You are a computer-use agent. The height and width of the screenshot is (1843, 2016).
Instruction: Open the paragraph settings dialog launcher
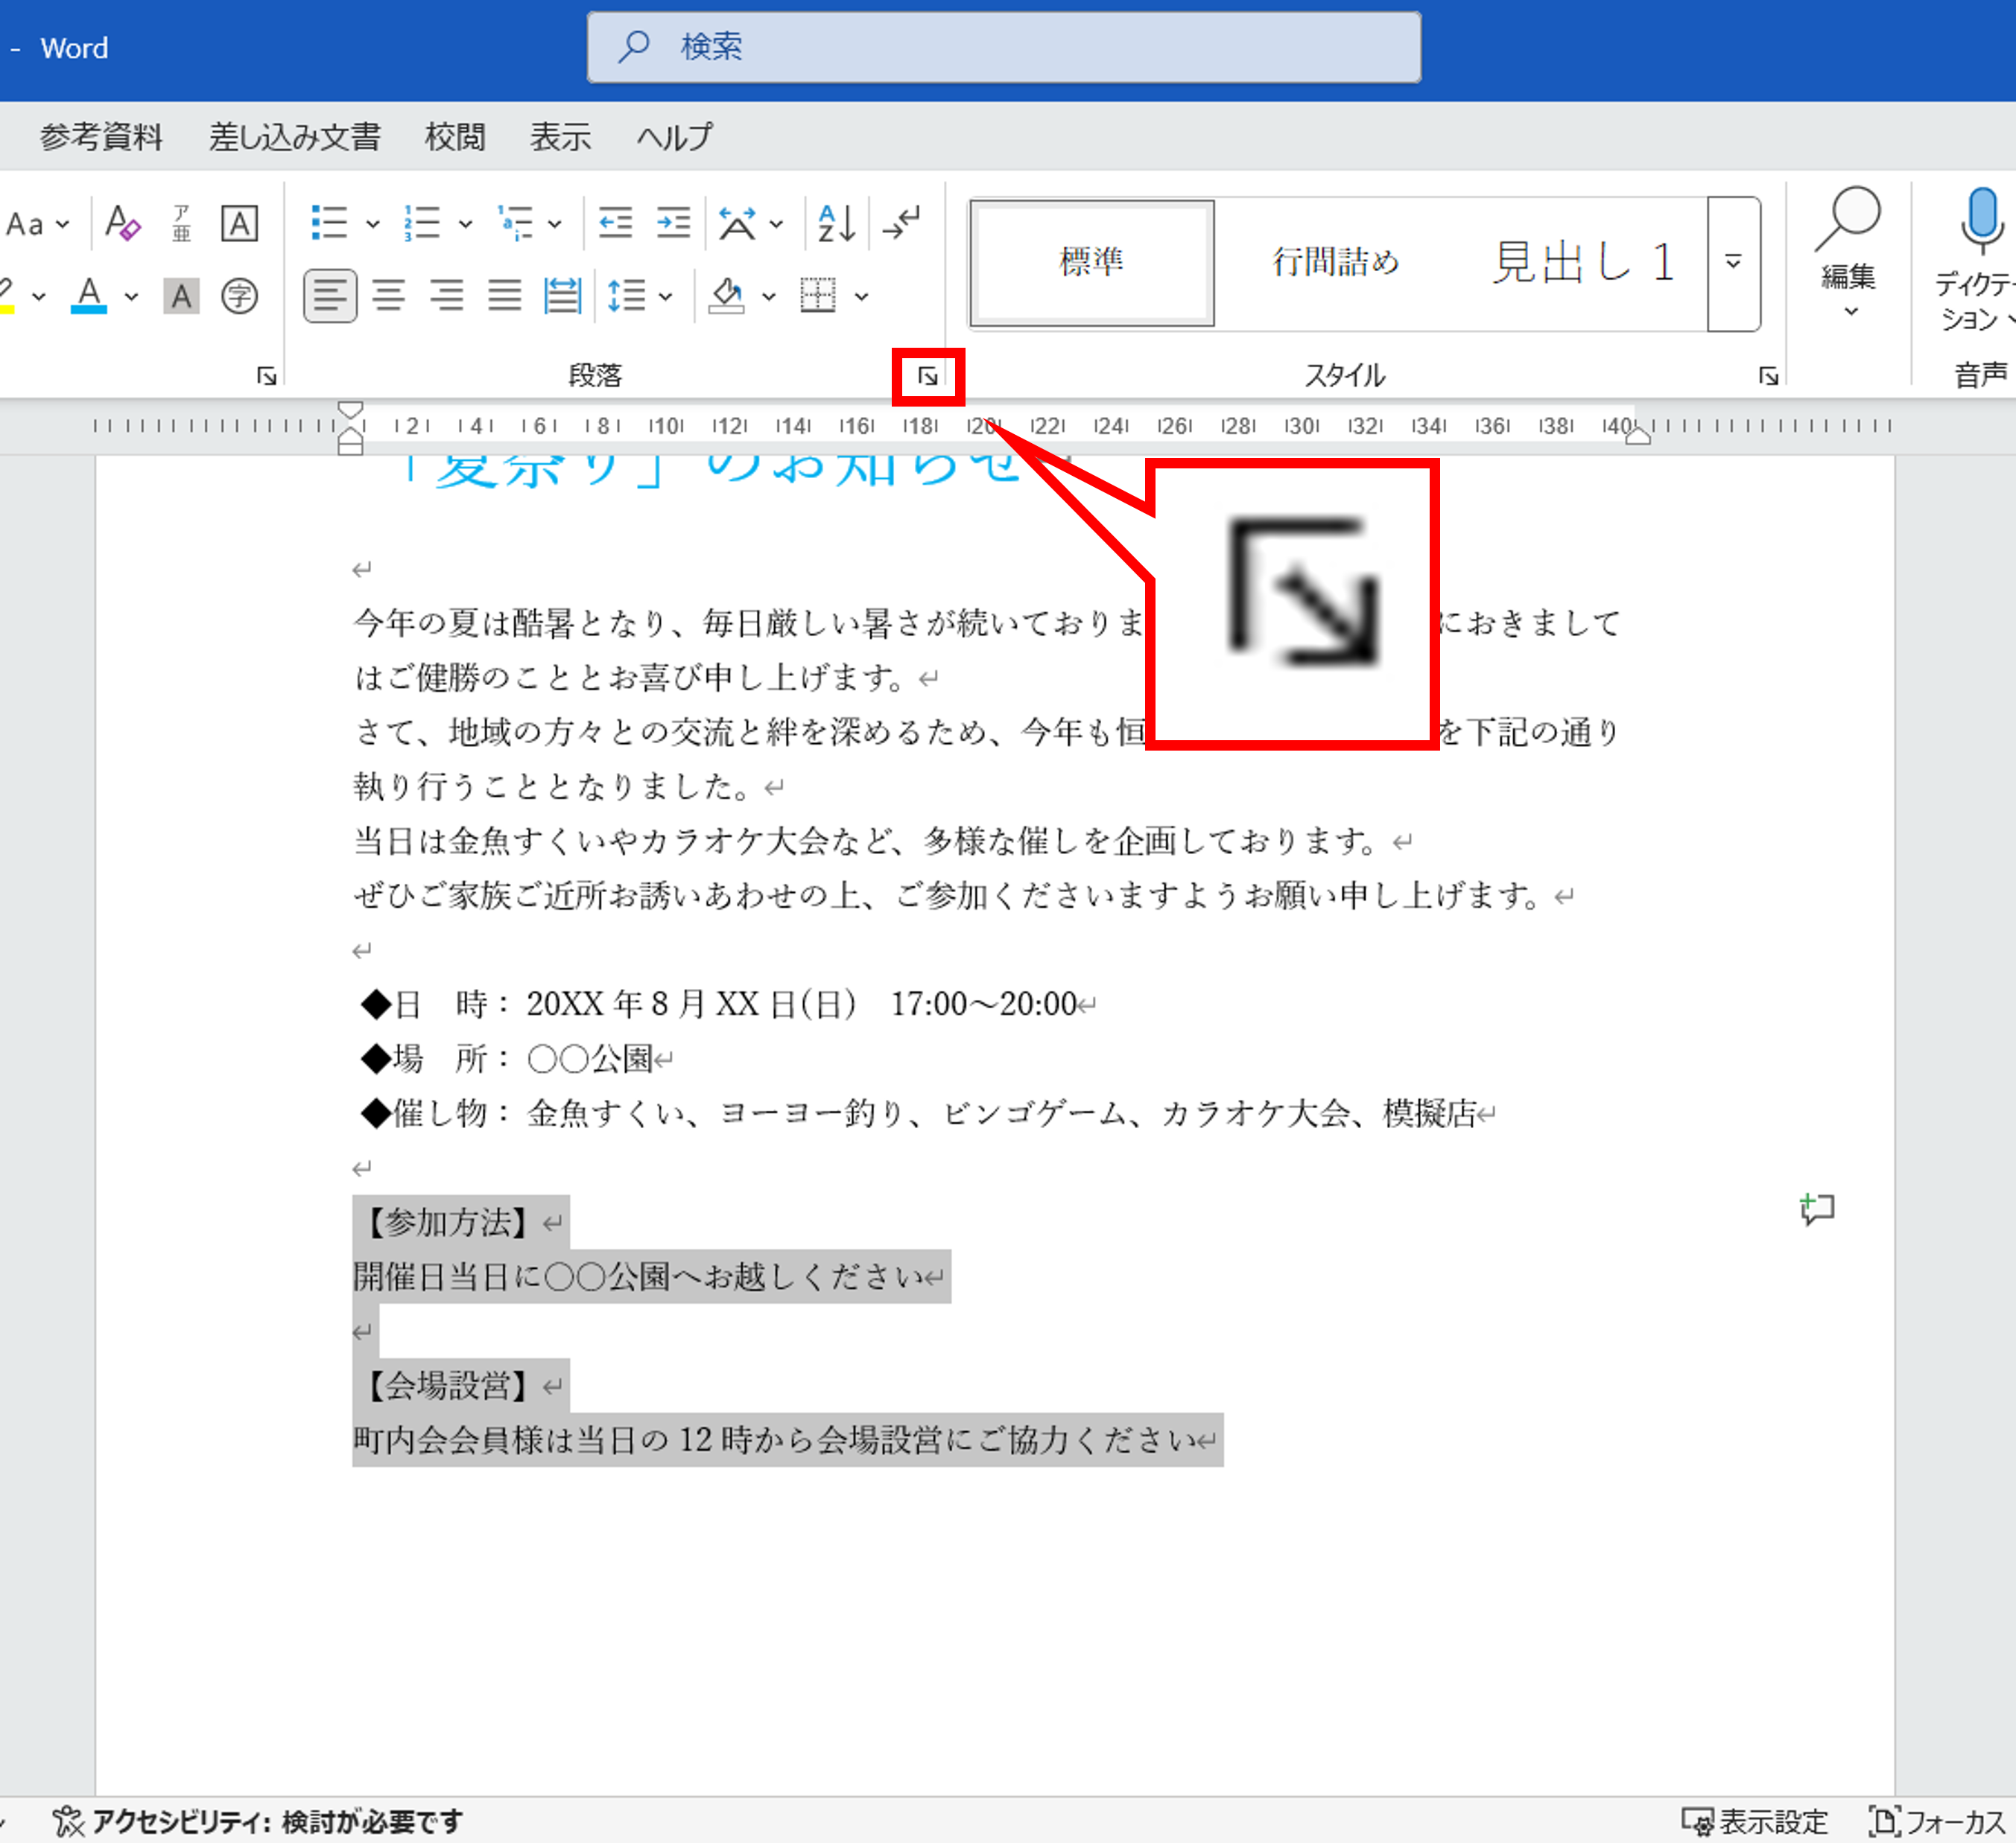pyautogui.click(x=928, y=377)
